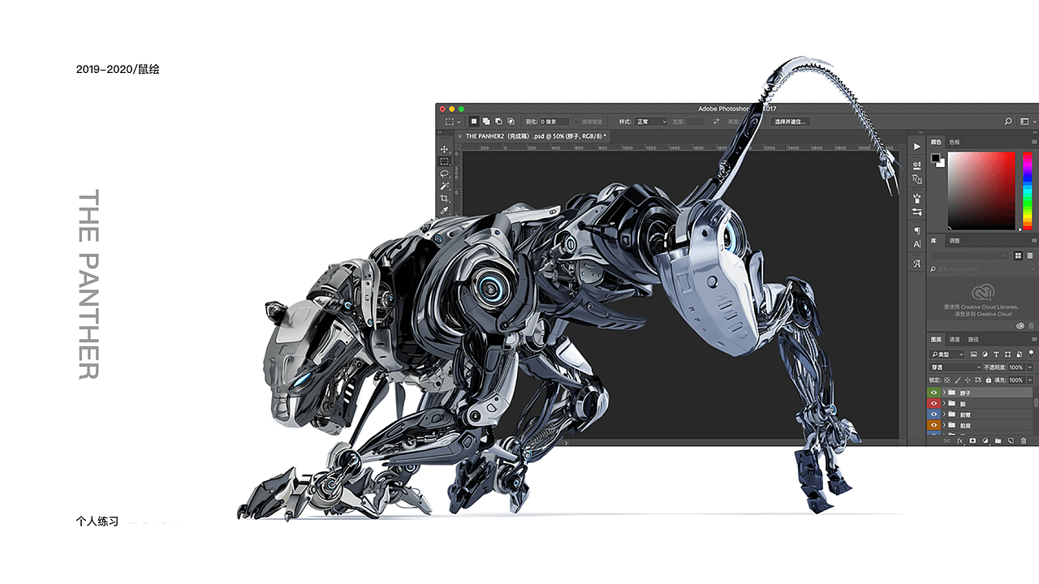Open the 样式 style dropdown
1039x584 pixels.
(x=651, y=121)
